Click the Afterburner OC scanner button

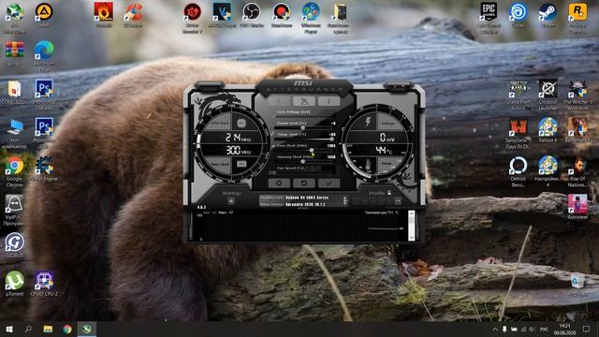[304, 101]
